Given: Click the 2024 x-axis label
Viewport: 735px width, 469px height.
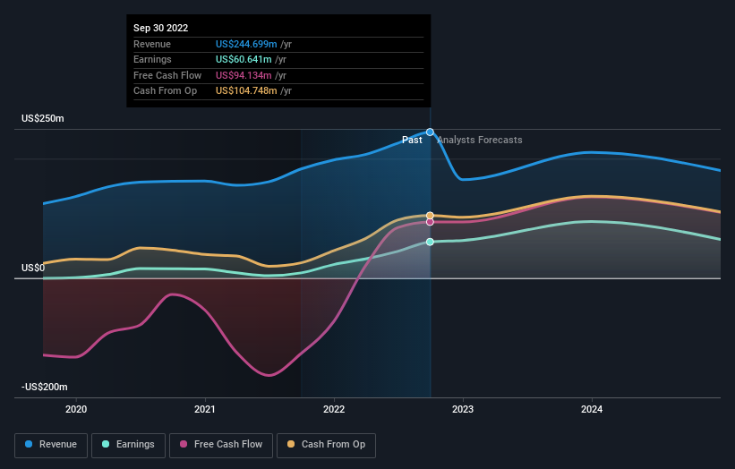Looking at the screenshot, I should point(592,409).
